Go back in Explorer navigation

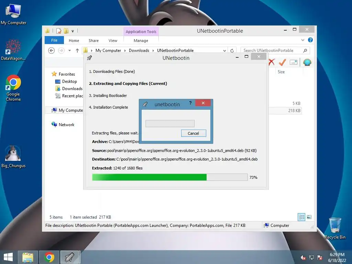(x=52, y=51)
